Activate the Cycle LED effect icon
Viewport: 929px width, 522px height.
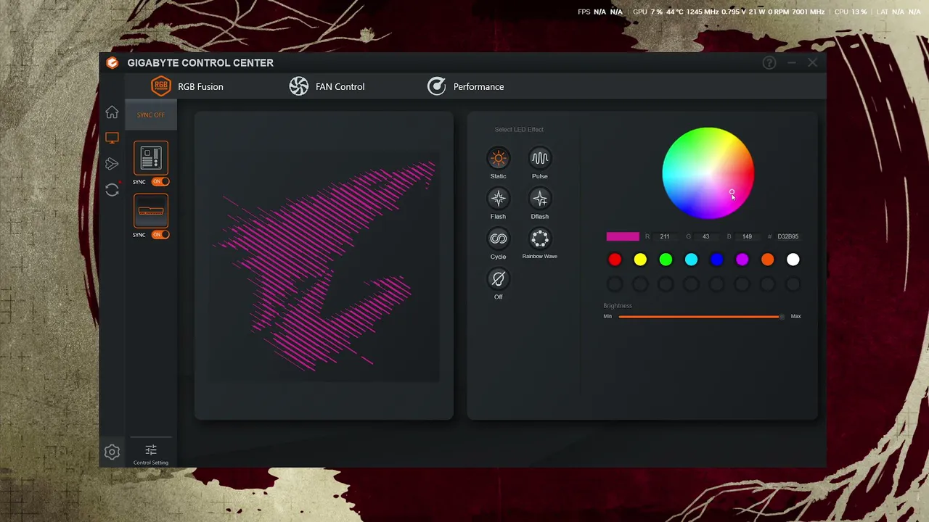[498, 239]
